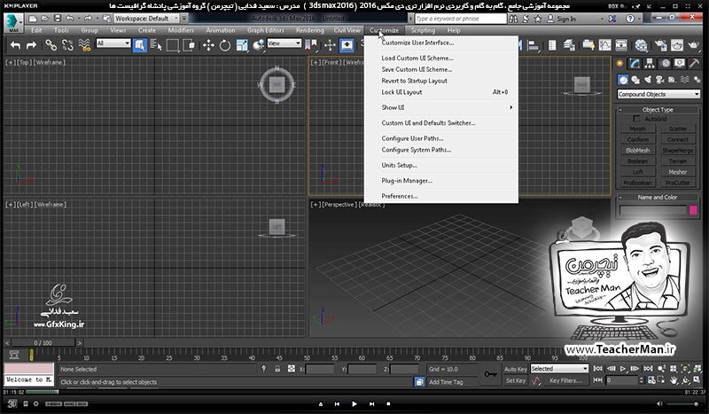Select the Lights category icon
This screenshot has height=414, width=709.
tap(648, 80)
